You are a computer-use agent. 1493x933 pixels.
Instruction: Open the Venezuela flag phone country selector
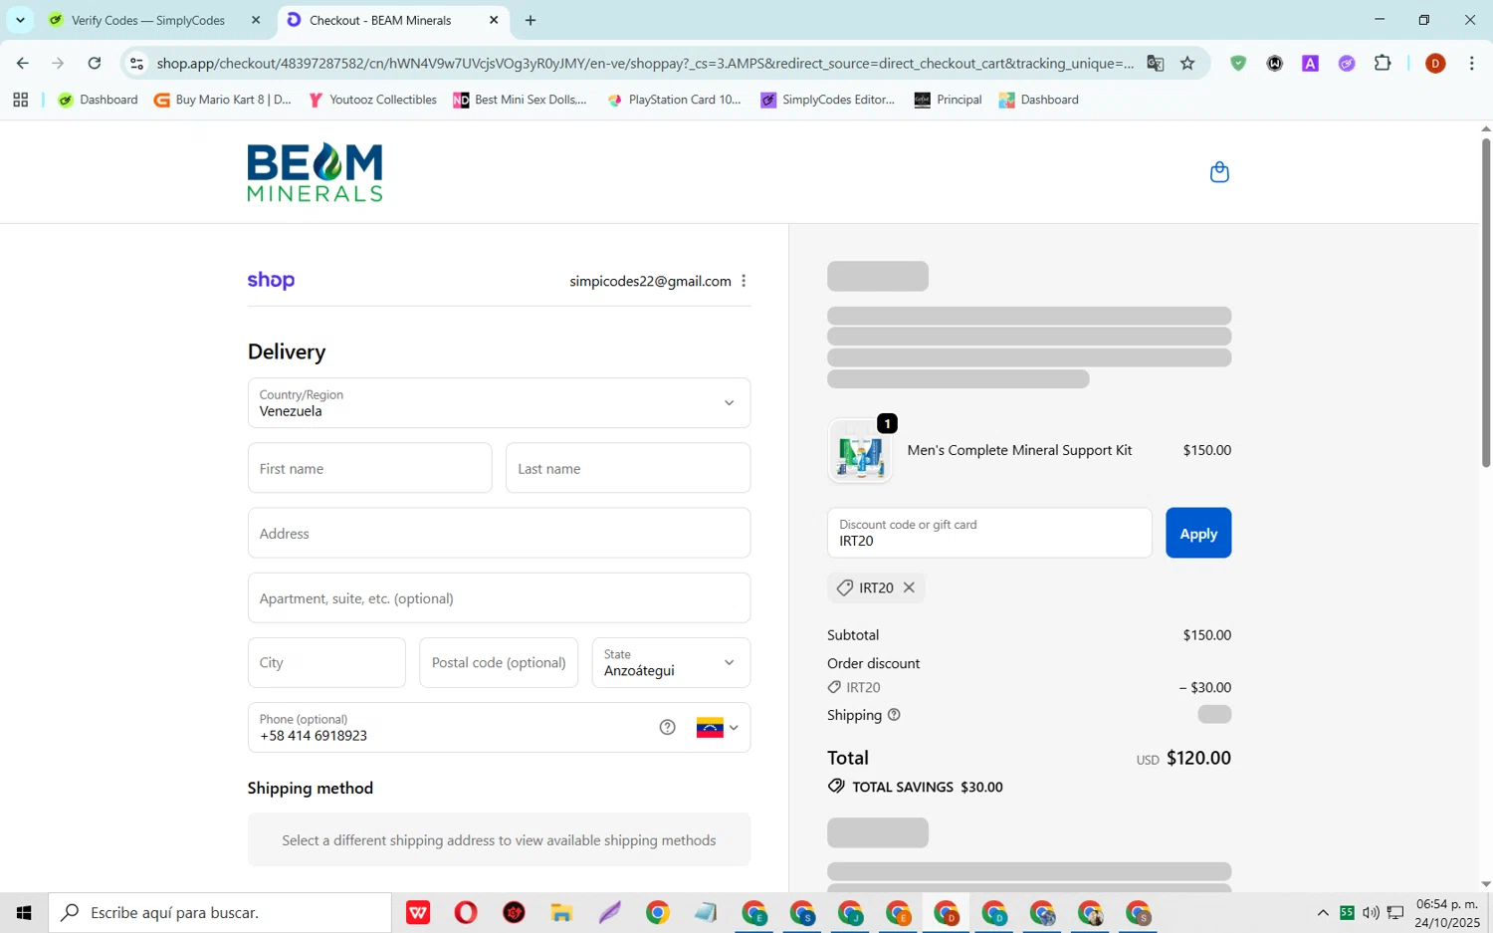[x=718, y=728]
